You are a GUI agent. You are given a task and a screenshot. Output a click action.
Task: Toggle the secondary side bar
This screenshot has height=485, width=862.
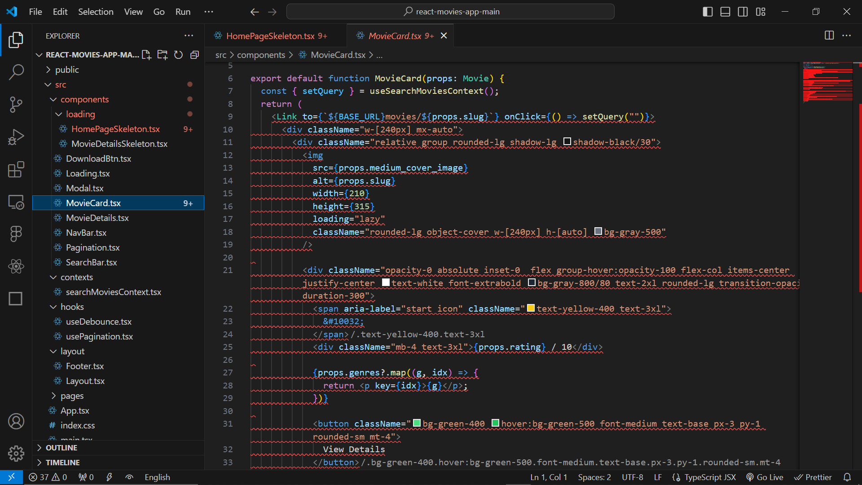coord(743,12)
